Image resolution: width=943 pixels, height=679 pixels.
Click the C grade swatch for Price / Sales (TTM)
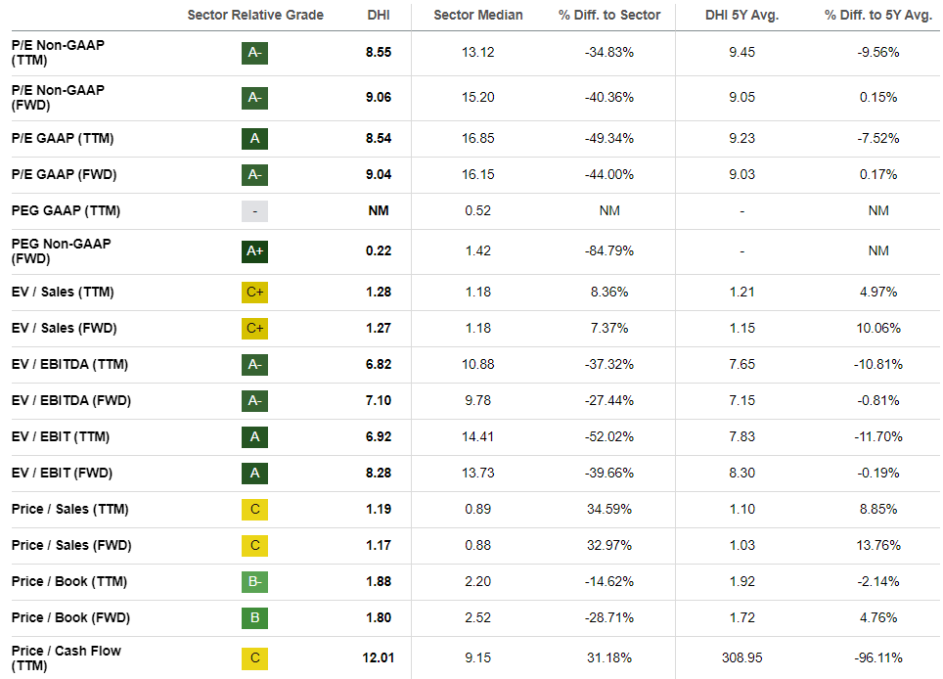[254, 510]
